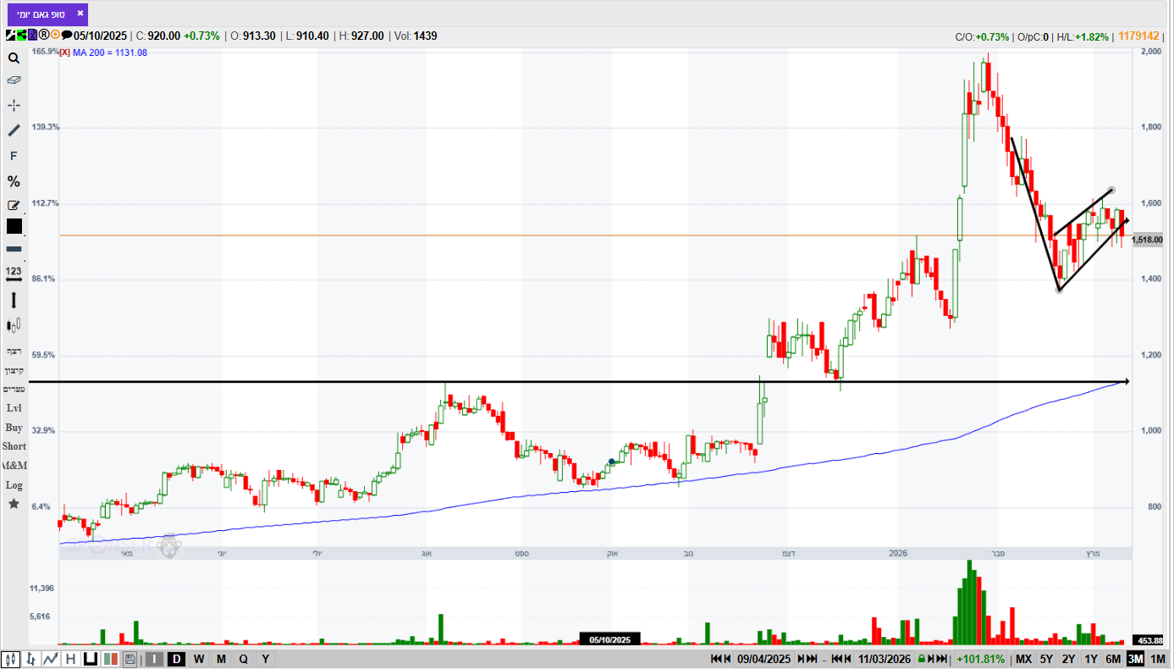Select the eraser tool in sidebar
Image resolution: width=1174 pixels, height=669 pixels.
click(x=14, y=80)
